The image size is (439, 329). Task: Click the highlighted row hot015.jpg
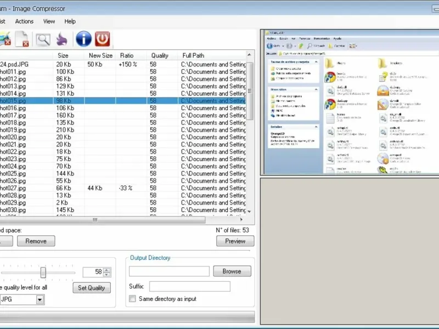122,101
